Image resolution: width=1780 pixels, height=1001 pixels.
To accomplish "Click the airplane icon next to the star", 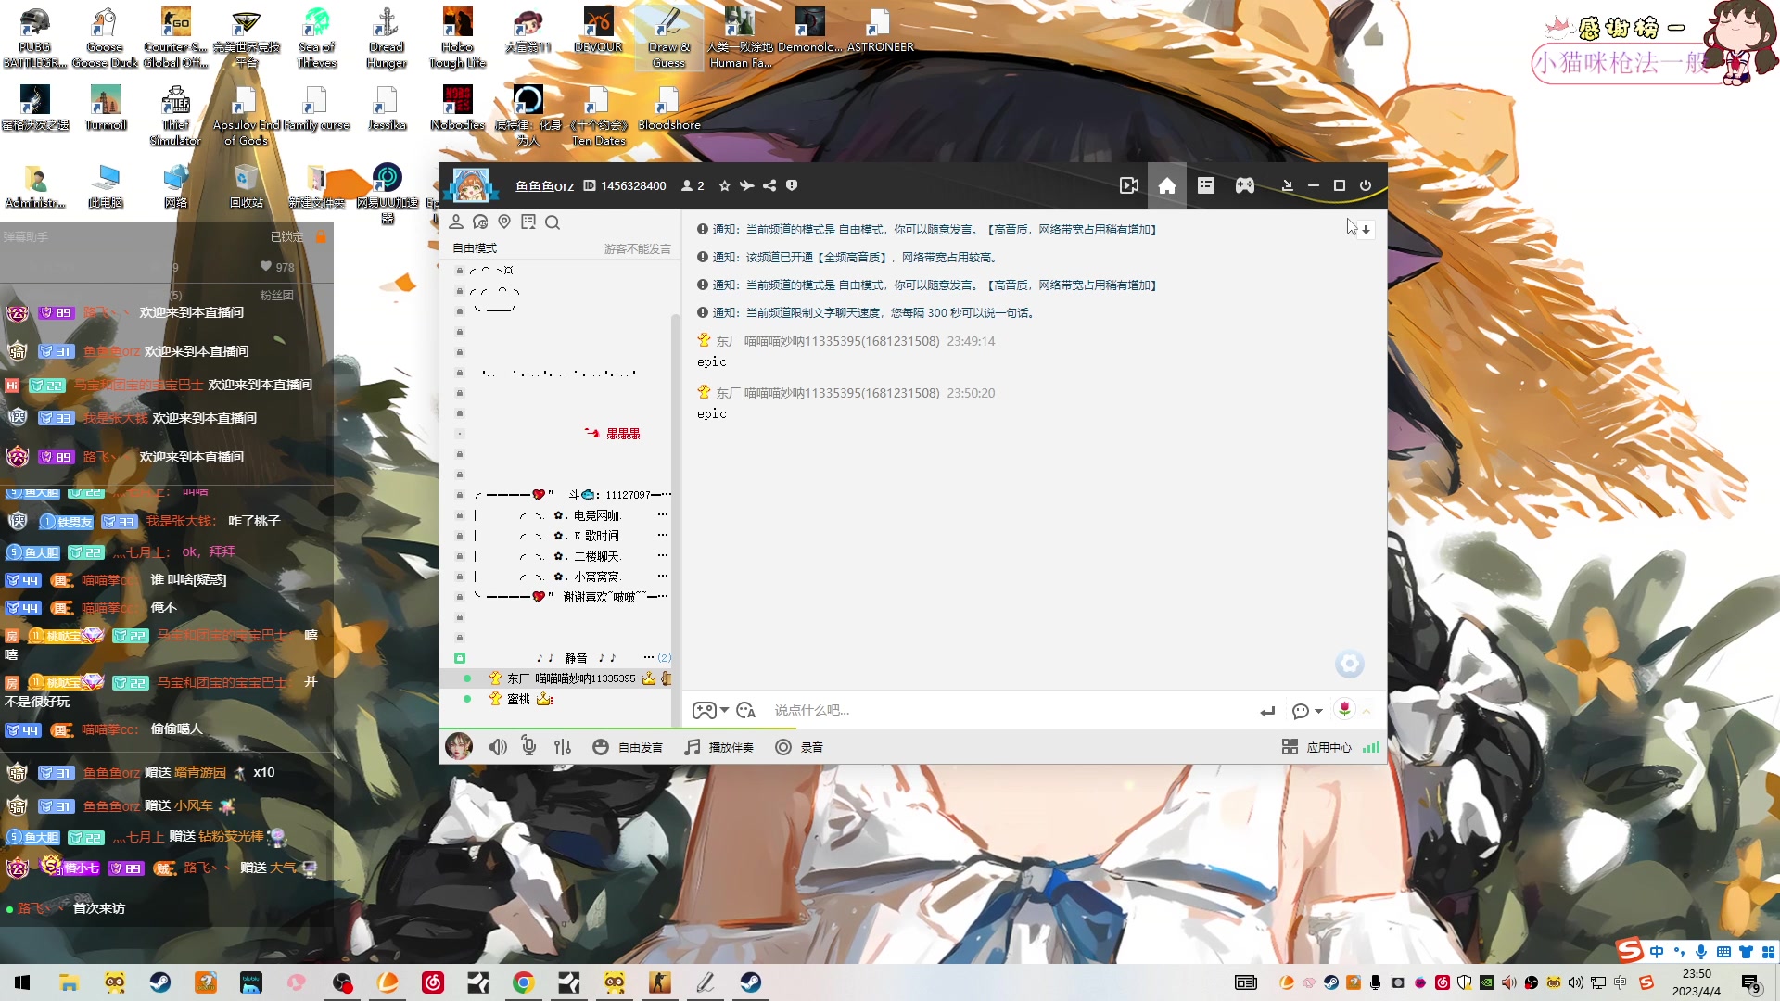I will (x=746, y=185).
